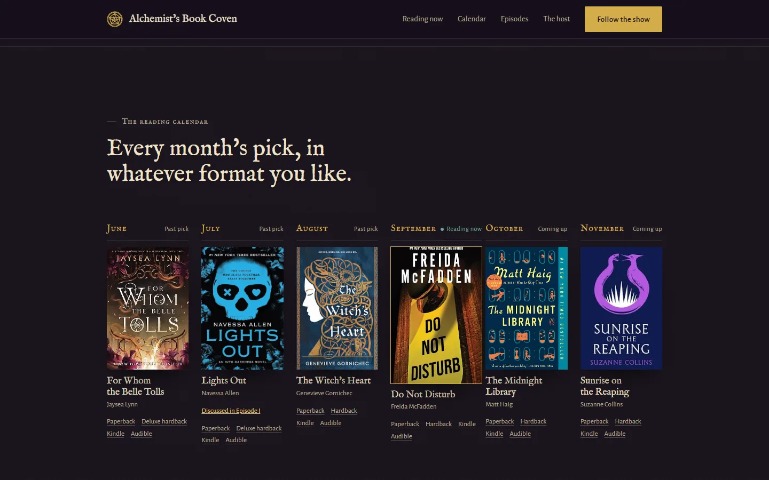Viewport: 769px width, 480px height.
Task: Get the Kindle edition of Sunrise on the Reaping
Action: pyautogui.click(x=589, y=434)
